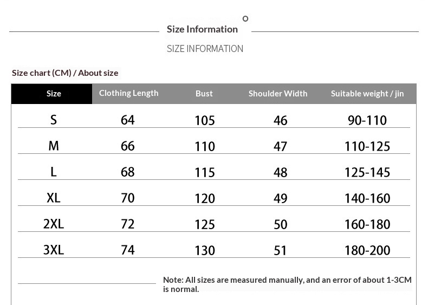Select the XL size row label

pos(54,198)
